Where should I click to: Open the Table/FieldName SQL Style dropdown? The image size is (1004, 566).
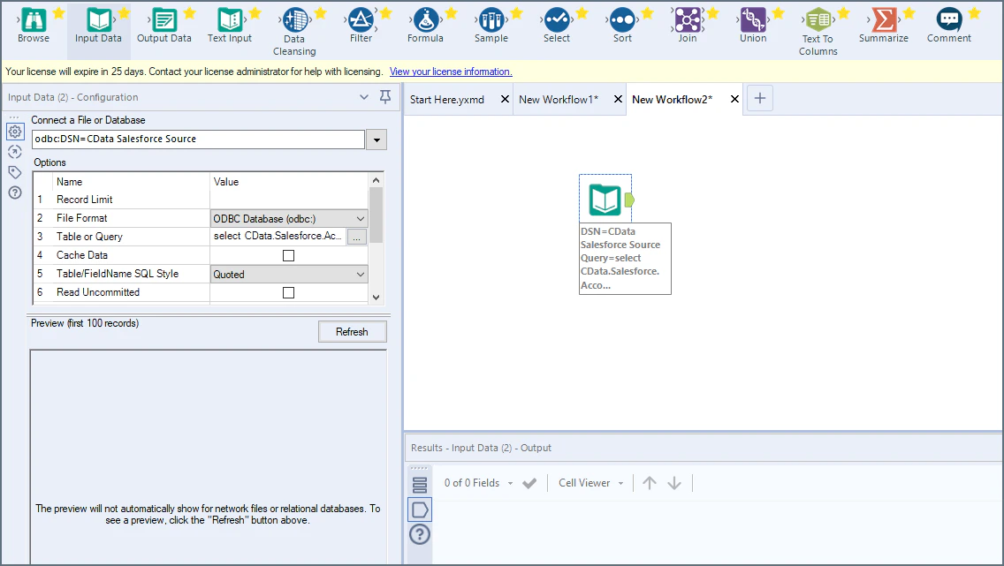(361, 274)
